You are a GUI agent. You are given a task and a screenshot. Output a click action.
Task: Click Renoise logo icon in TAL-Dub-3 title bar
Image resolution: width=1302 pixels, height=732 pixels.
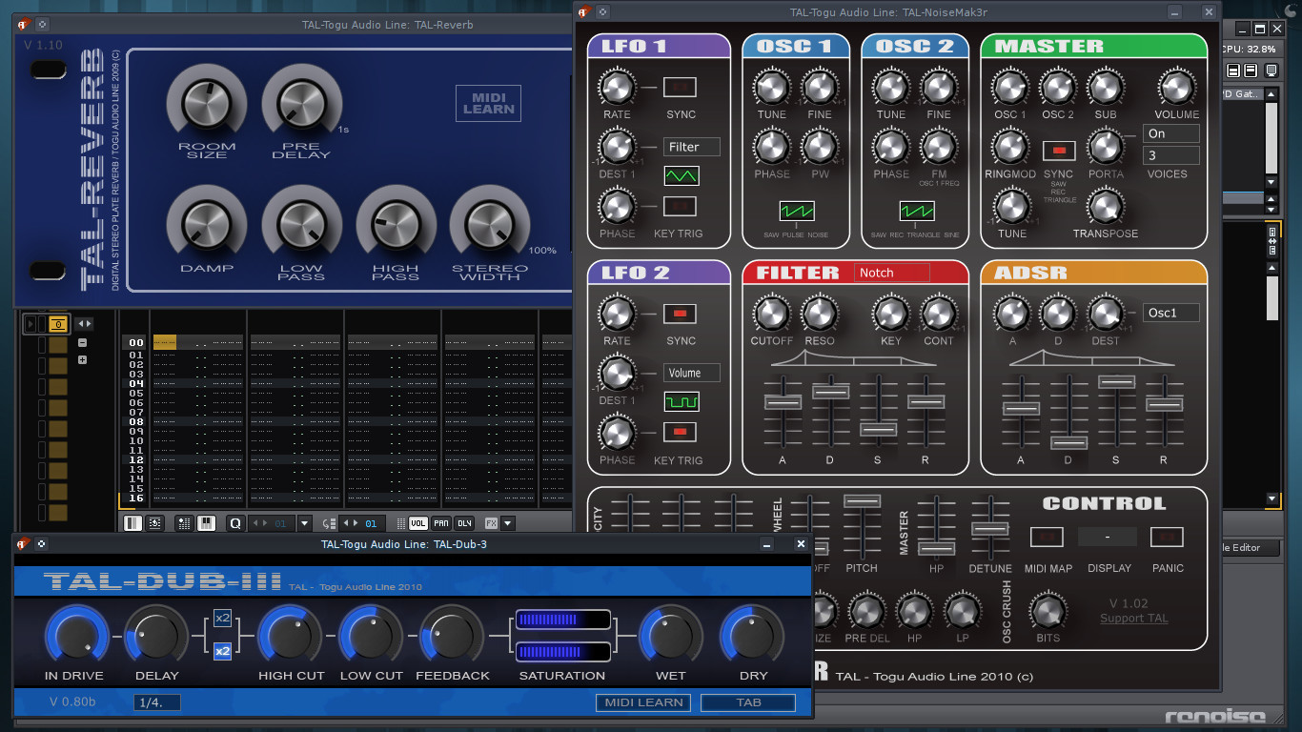click(23, 544)
